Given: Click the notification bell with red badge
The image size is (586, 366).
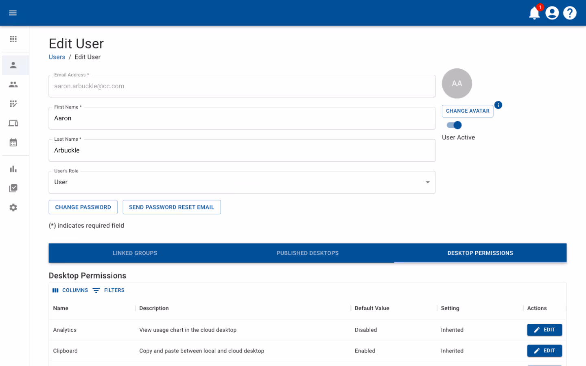Looking at the screenshot, I should (x=534, y=13).
